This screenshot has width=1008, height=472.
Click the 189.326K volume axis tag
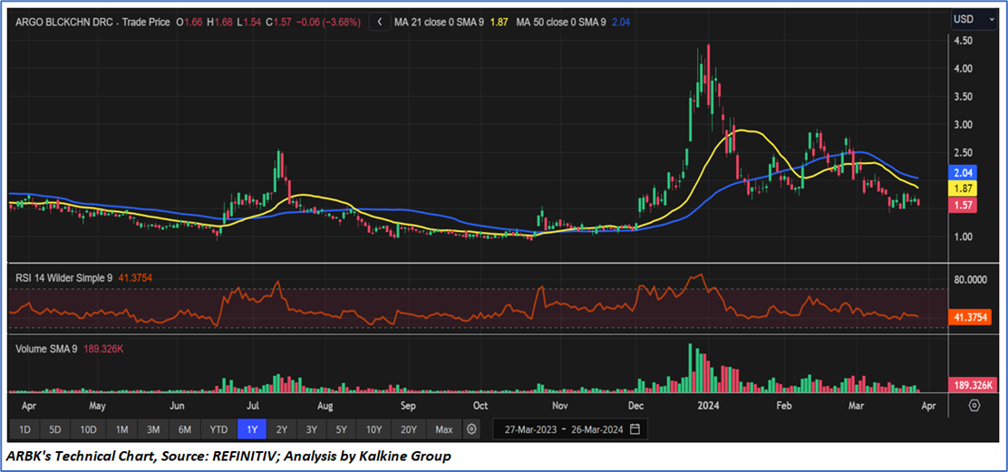972,385
